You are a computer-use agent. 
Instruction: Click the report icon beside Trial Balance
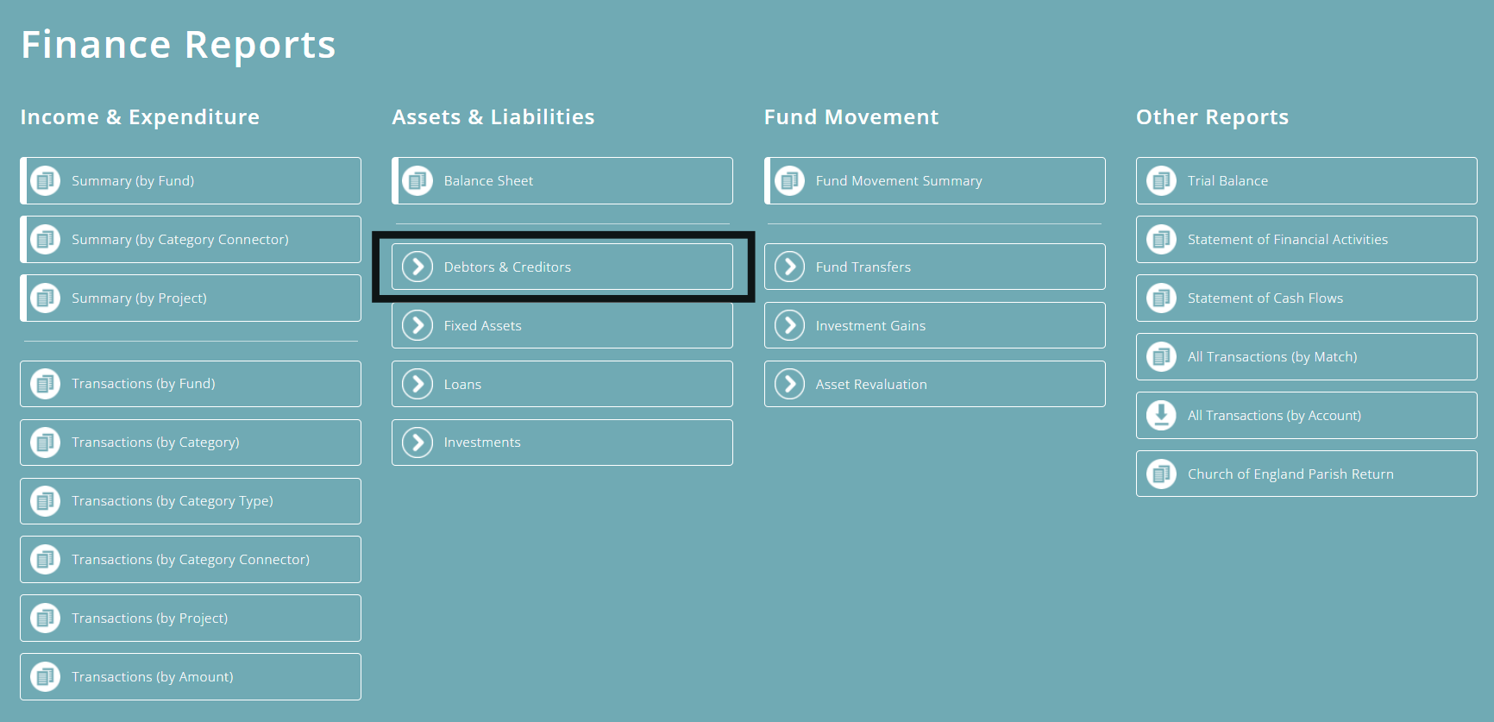coord(1161,180)
